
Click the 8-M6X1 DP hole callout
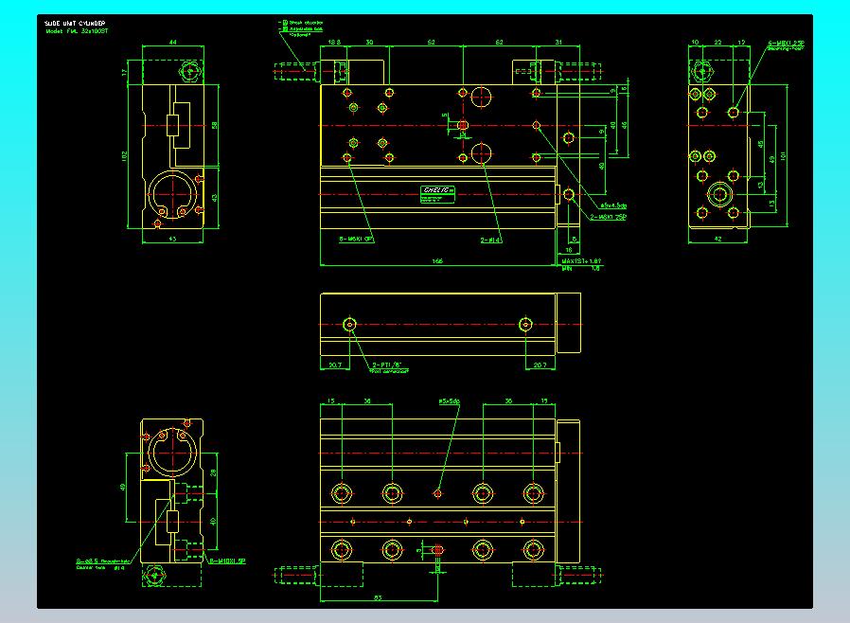click(356, 239)
